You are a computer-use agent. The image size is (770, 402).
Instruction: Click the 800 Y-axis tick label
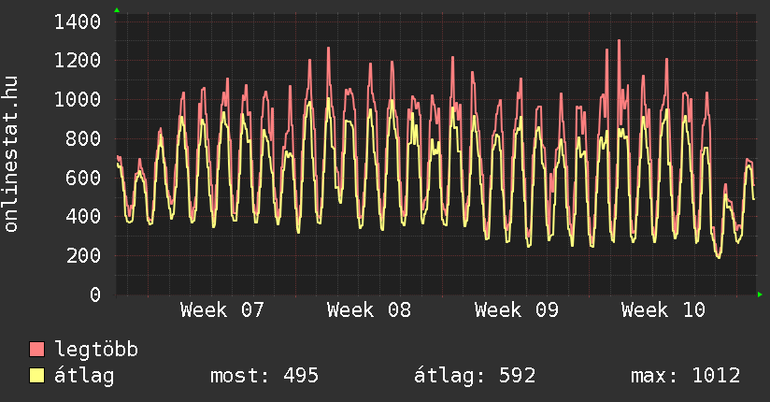pyautogui.click(x=84, y=138)
